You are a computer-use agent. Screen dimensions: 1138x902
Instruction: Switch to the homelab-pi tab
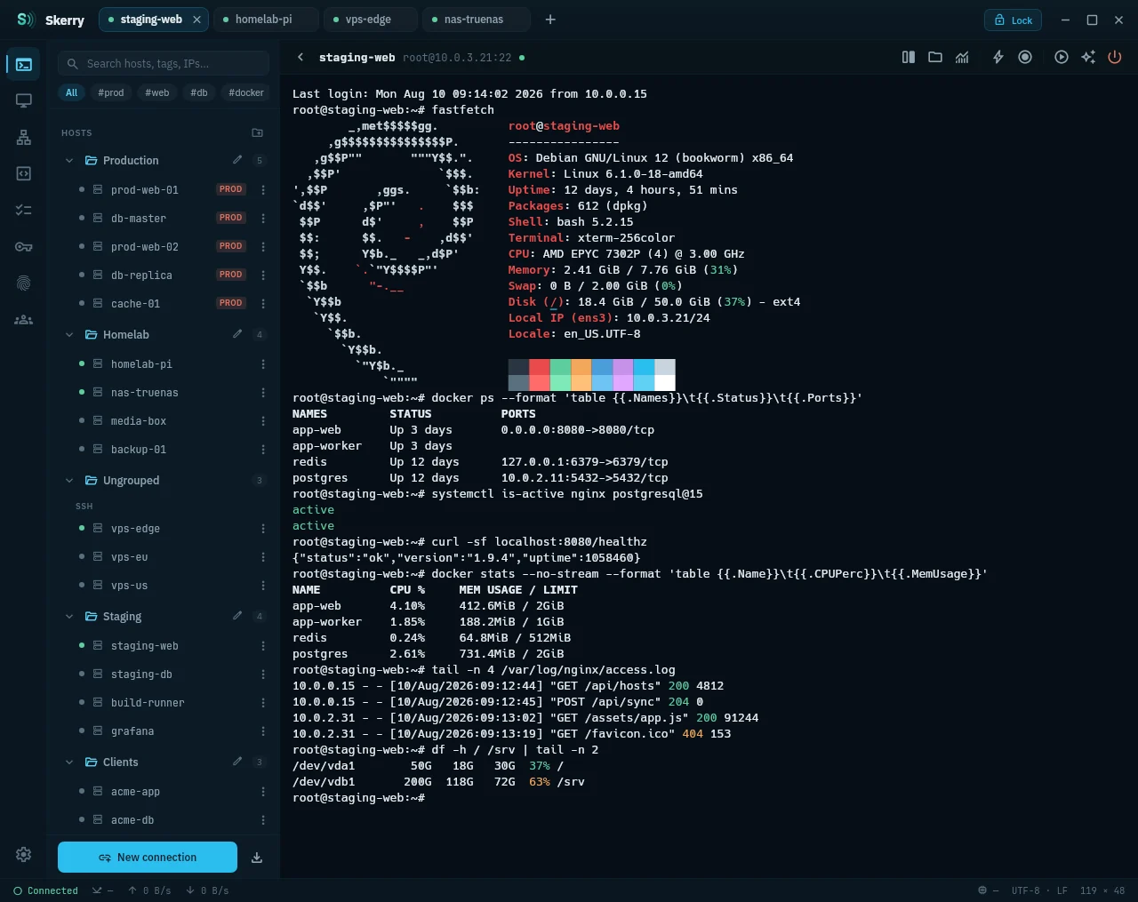(x=266, y=20)
